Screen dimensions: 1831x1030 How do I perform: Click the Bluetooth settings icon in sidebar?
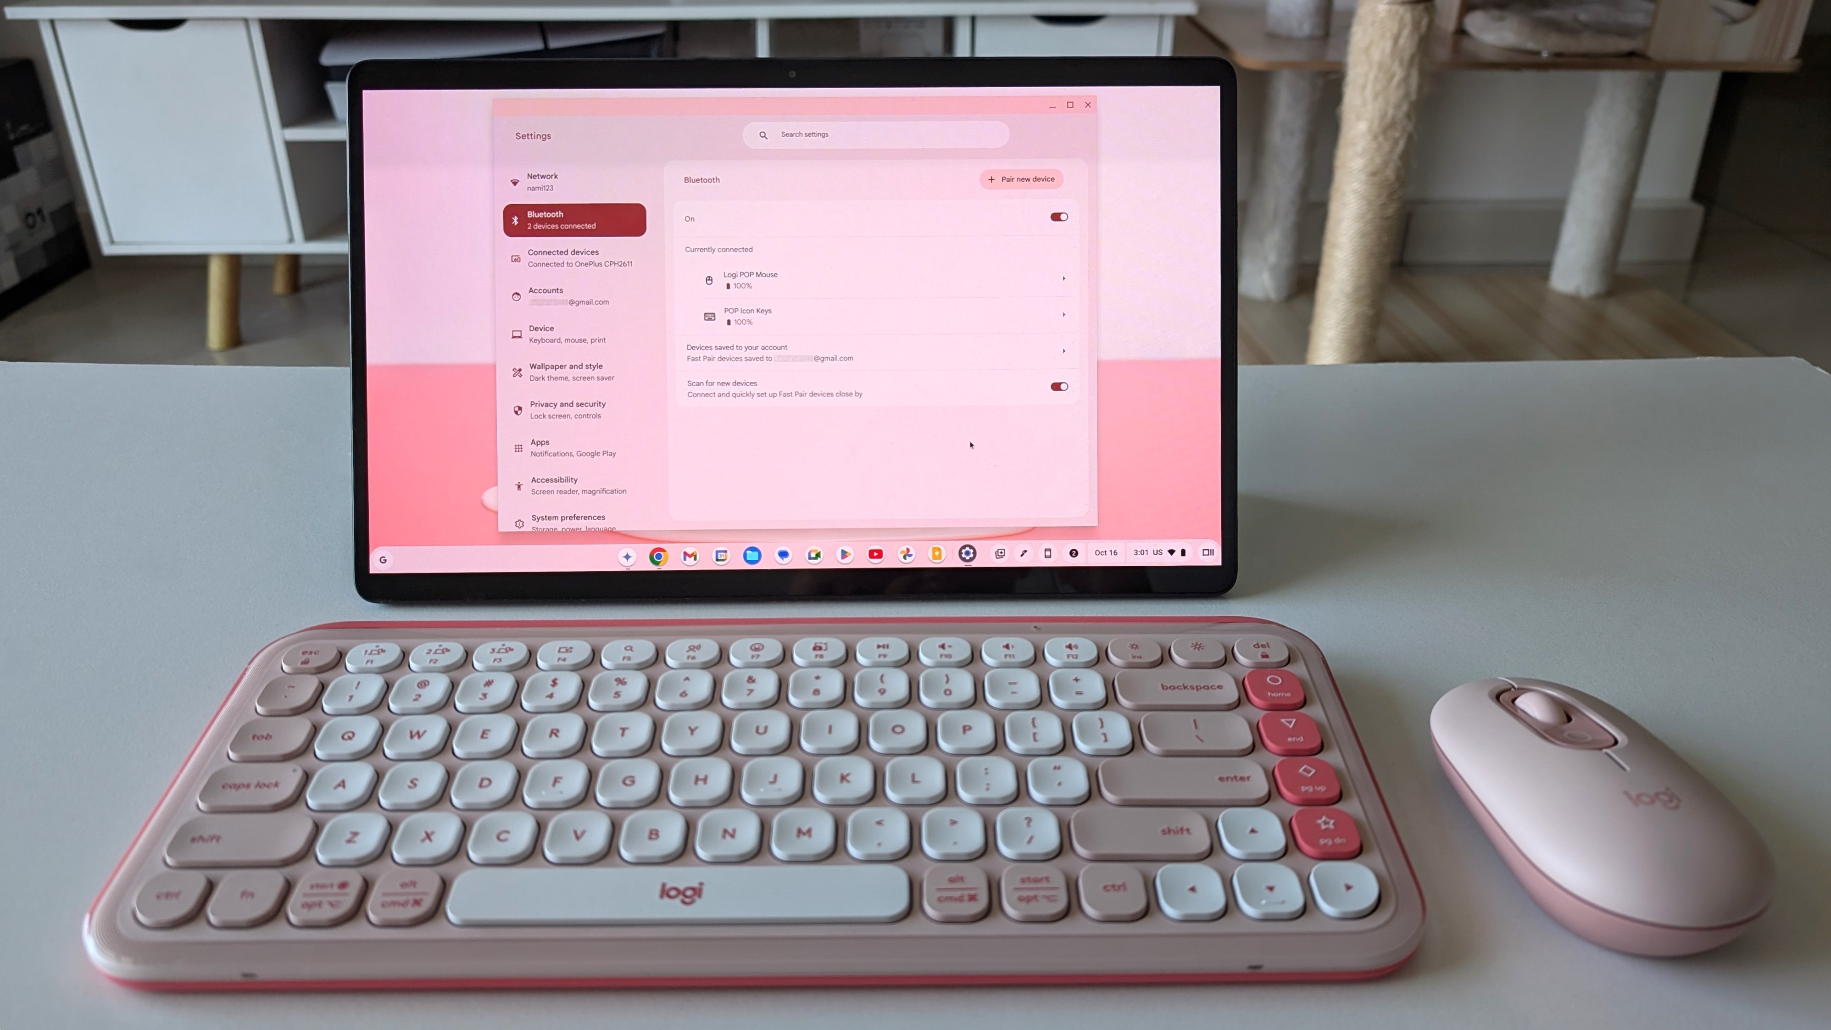coord(517,219)
